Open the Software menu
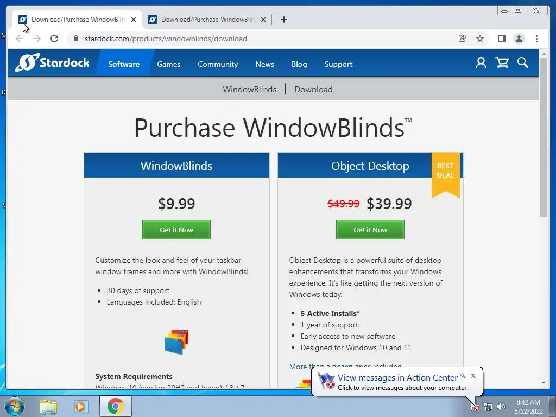The width and height of the screenshot is (556, 417). click(x=124, y=64)
